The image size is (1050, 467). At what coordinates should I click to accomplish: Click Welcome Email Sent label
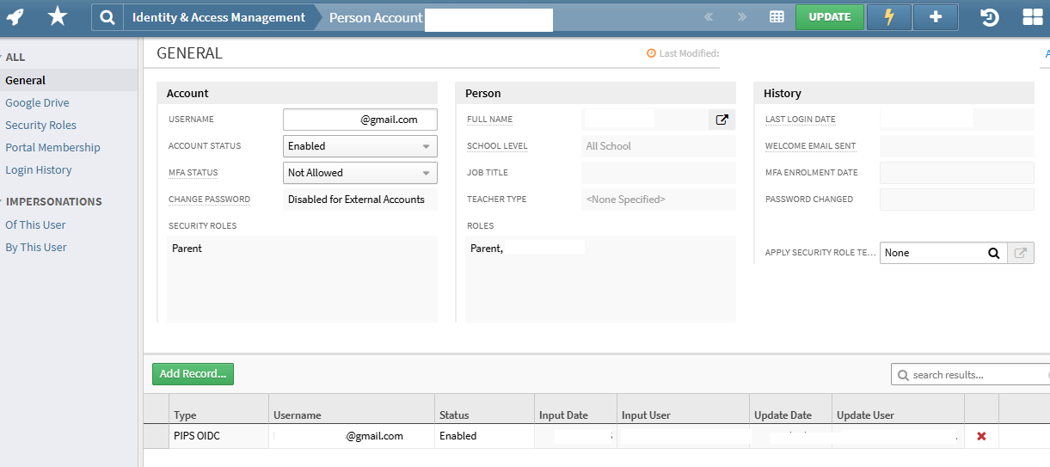pos(810,146)
